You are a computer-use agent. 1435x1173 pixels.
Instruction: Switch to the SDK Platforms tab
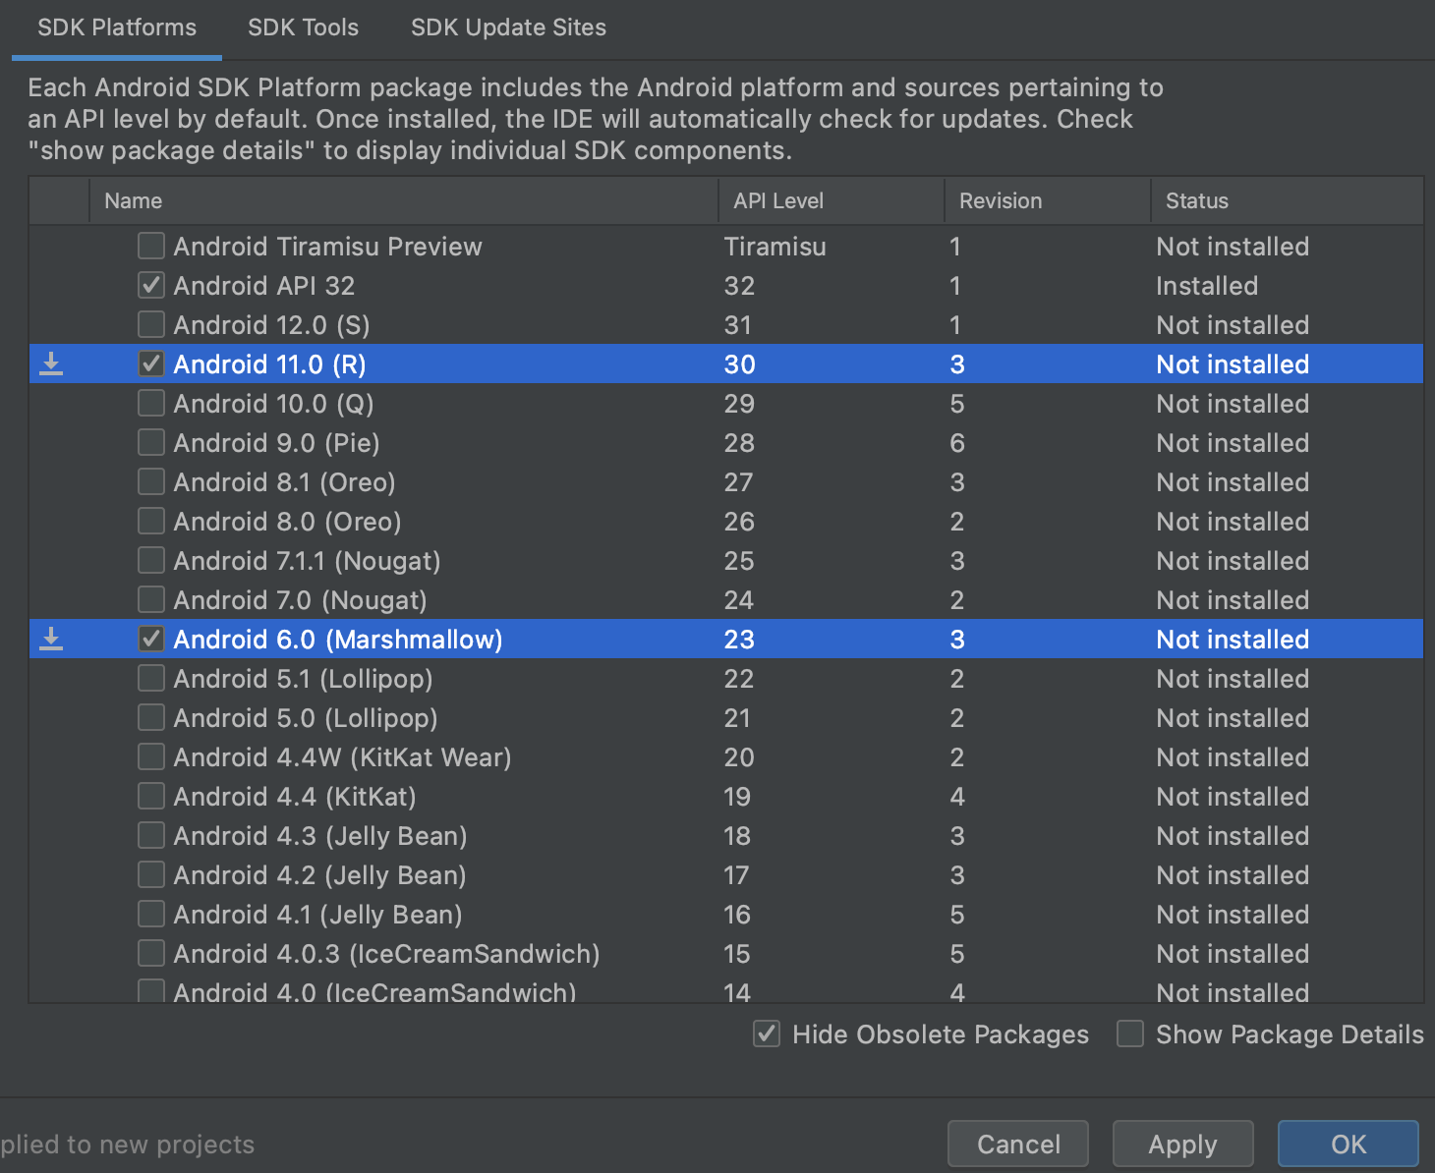(117, 28)
